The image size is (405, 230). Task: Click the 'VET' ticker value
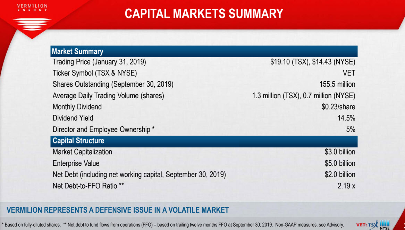349,73
